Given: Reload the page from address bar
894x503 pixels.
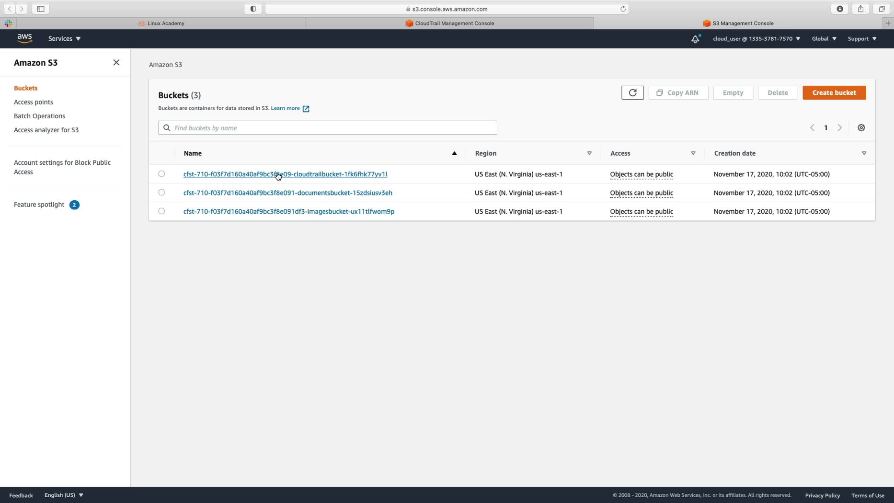Looking at the screenshot, I should (x=623, y=9).
